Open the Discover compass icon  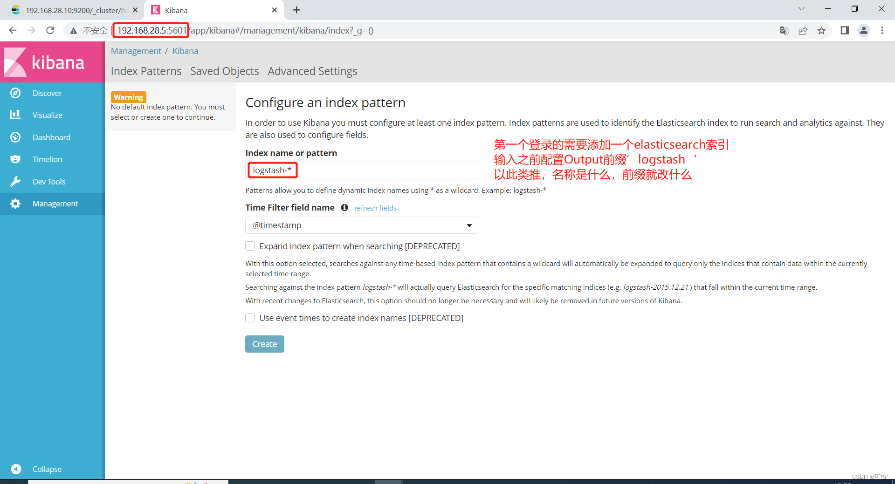coord(15,93)
